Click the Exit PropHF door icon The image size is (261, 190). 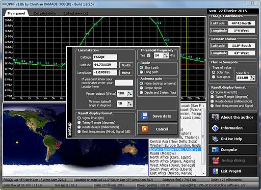tap(215, 171)
